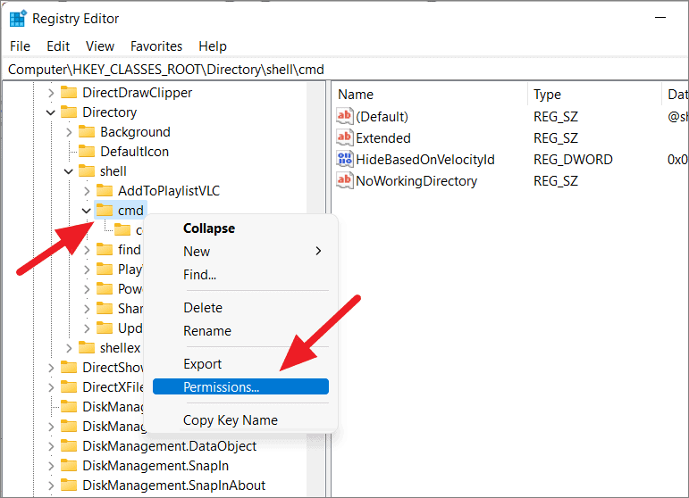
Task: Expand the Background key
Action: pos(69,132)
